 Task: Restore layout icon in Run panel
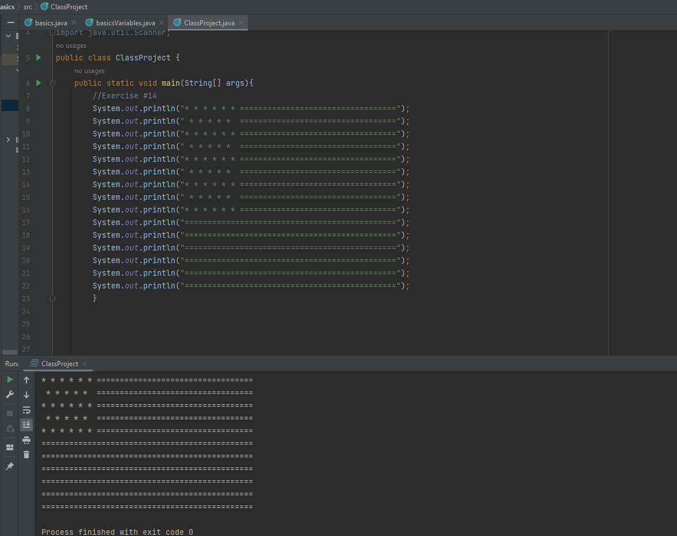tap(10, 447)
